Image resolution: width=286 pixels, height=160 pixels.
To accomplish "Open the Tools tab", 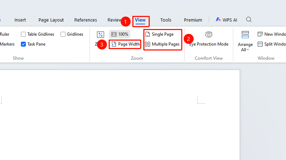I will pos(166,20).
